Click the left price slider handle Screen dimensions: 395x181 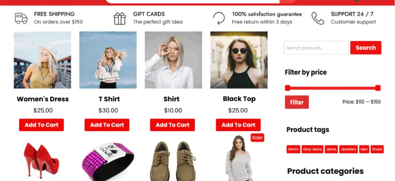287,88
